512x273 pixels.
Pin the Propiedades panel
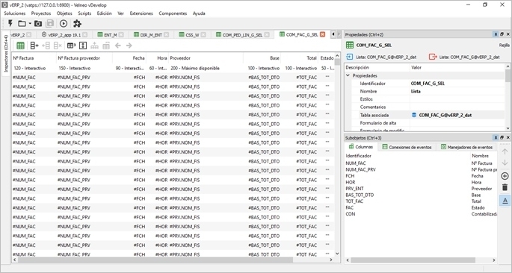(x=496, y=34)
